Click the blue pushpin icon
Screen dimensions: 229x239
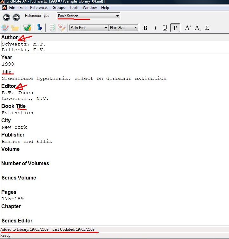(x=40, y=28)
